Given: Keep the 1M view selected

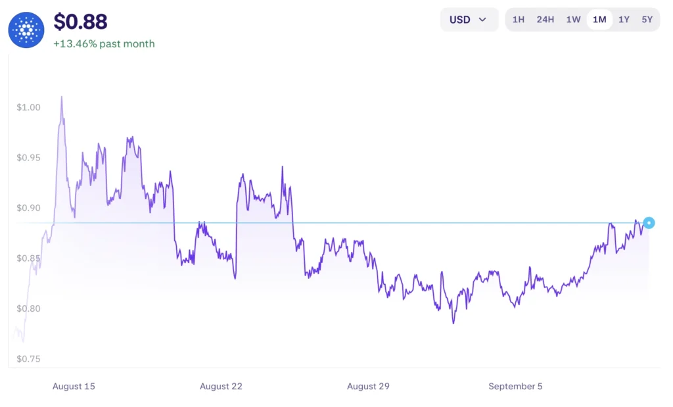Looking at the screenshot, I should click(x=599, y=20).
